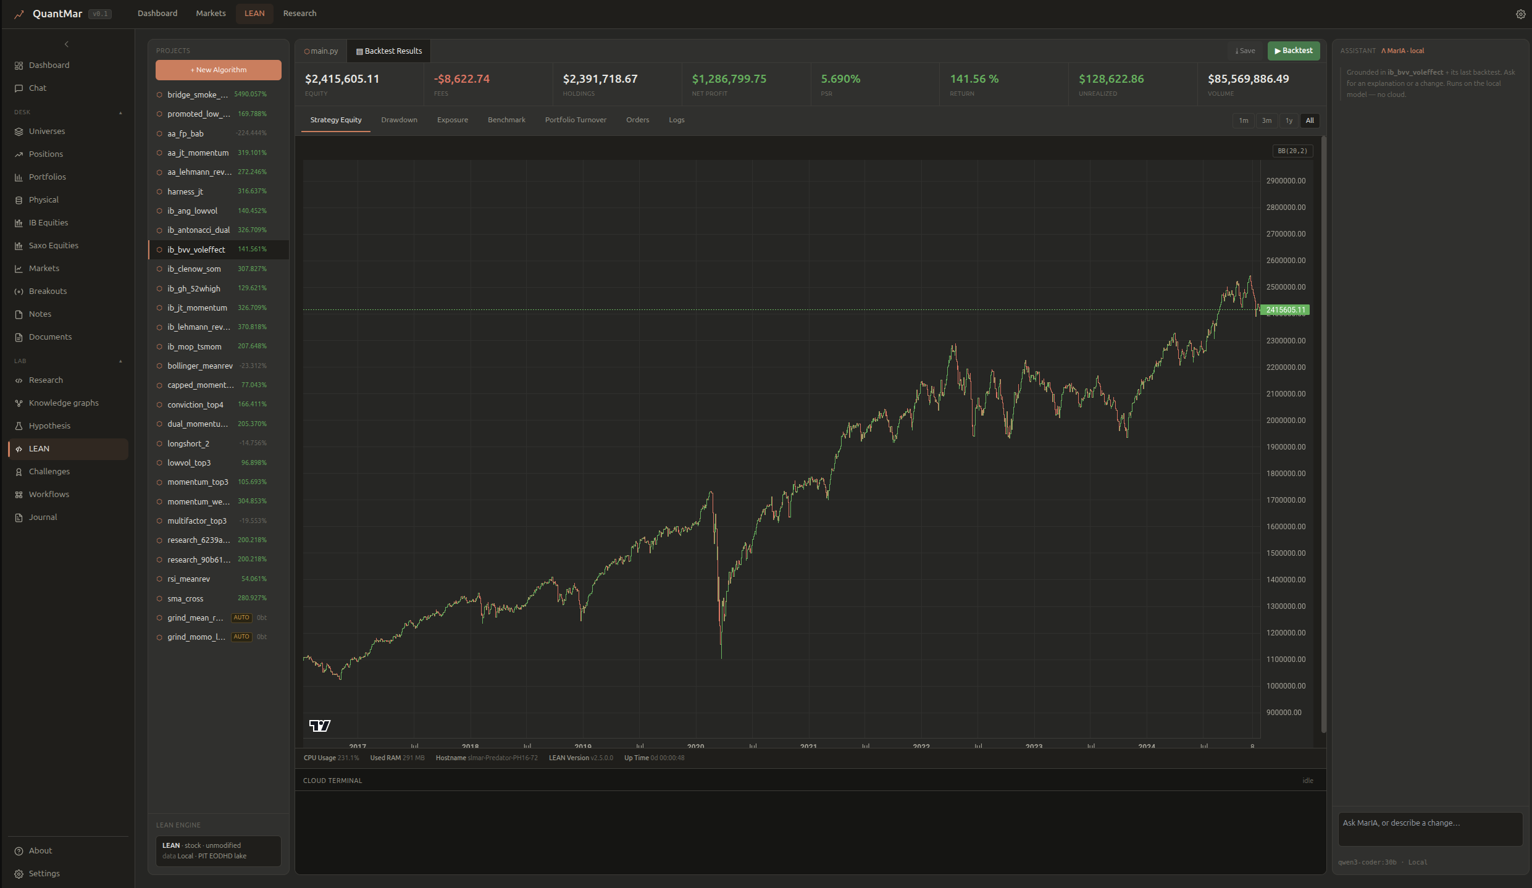The image size is (1532, 888).
Task: Open the sidebar Markets line-chart icon
Action: pyautogui.click(x=19, y=269)
